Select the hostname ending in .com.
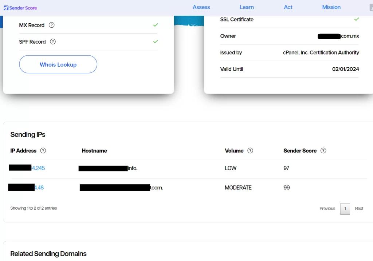The height and width of the screenshot is (261, 373). click(x=121, y=187)
